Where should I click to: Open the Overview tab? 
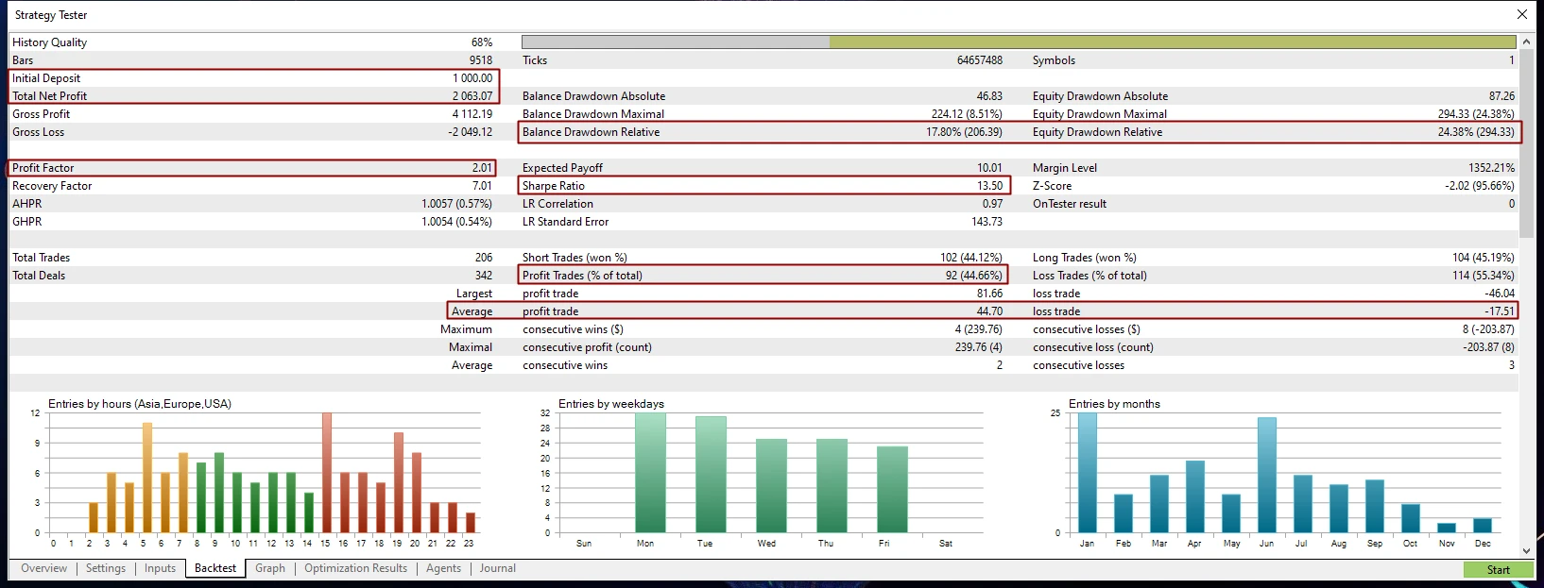tap(43, 568)
